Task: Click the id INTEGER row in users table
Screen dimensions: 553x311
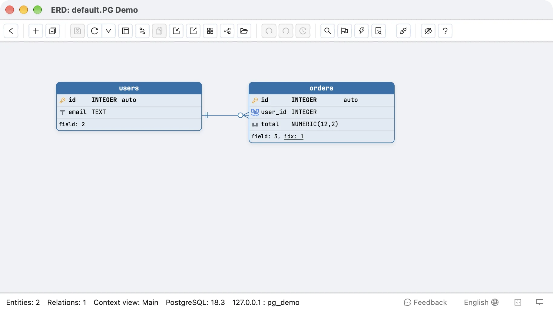Action: 129,100
